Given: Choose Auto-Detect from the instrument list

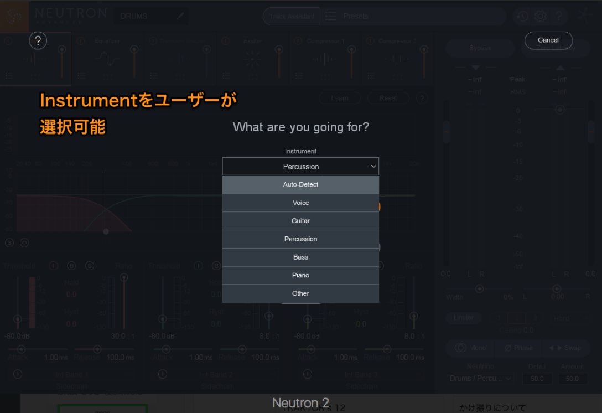Looking at the screenshot, I should coord(300,185).
